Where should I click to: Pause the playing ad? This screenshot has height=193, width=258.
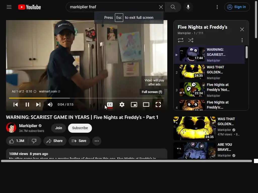(27, 105)
